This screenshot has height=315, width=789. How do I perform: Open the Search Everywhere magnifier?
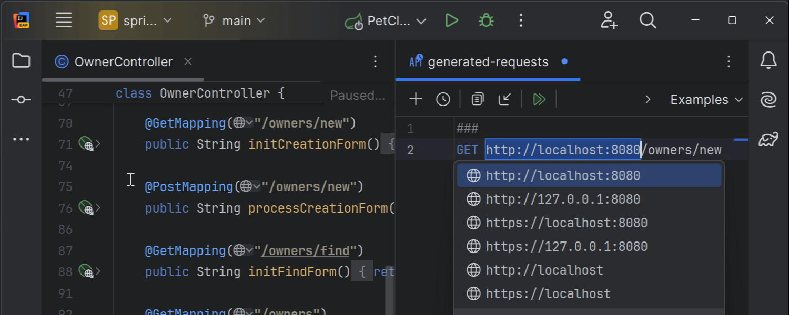coord(648,21)
